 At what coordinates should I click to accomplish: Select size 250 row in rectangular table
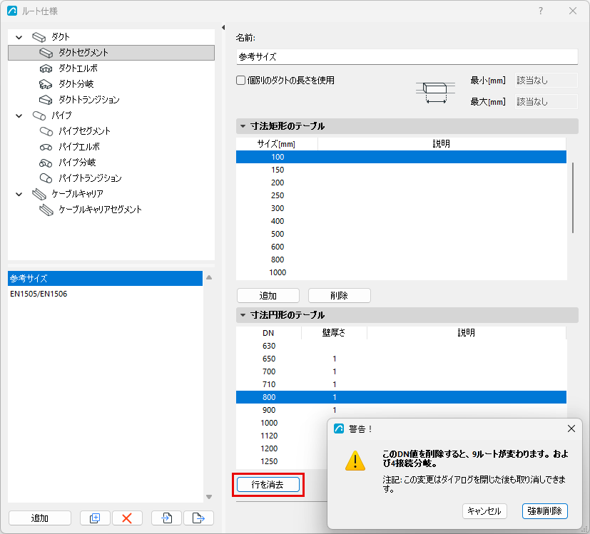pyautogui.click(x=401, y=195)
